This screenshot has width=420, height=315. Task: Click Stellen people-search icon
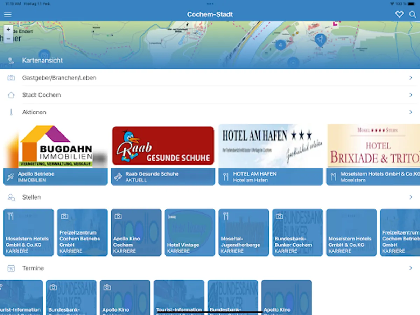(11, 197)
